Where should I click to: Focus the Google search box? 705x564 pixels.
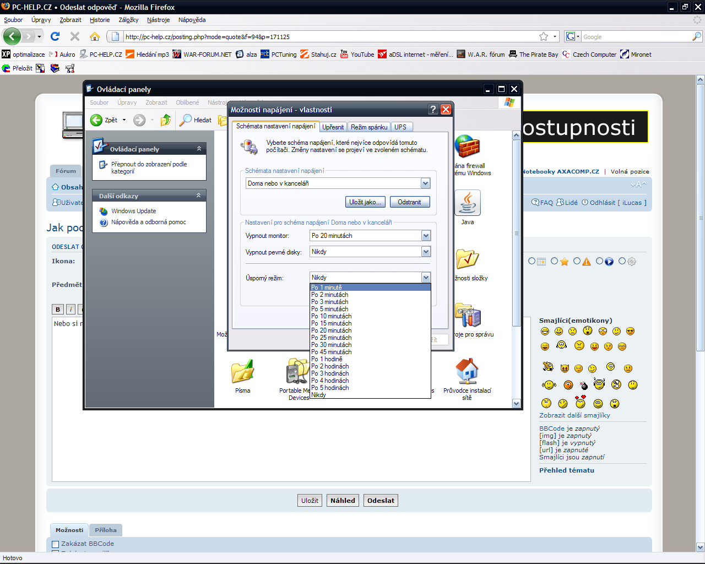pyautogui.click(x=636, y=37)
